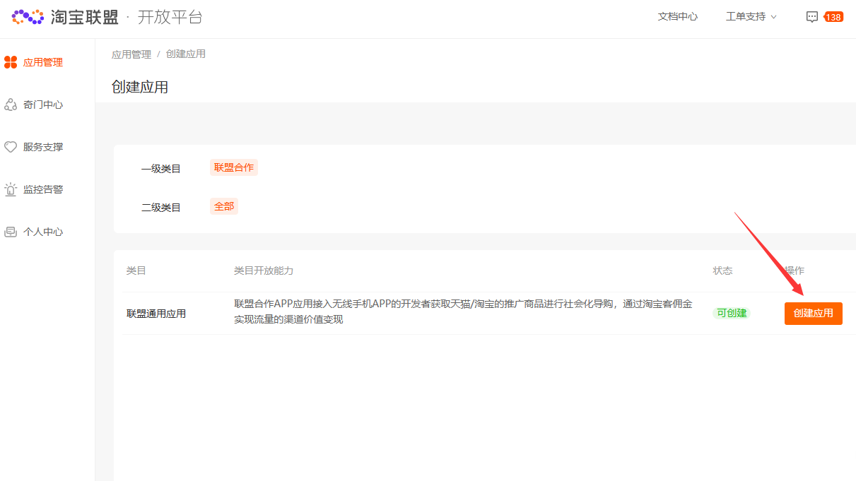This screenshot has width=856, height=481.
Task: Click the 状态 column header
Action: click(x=723, y=271)
